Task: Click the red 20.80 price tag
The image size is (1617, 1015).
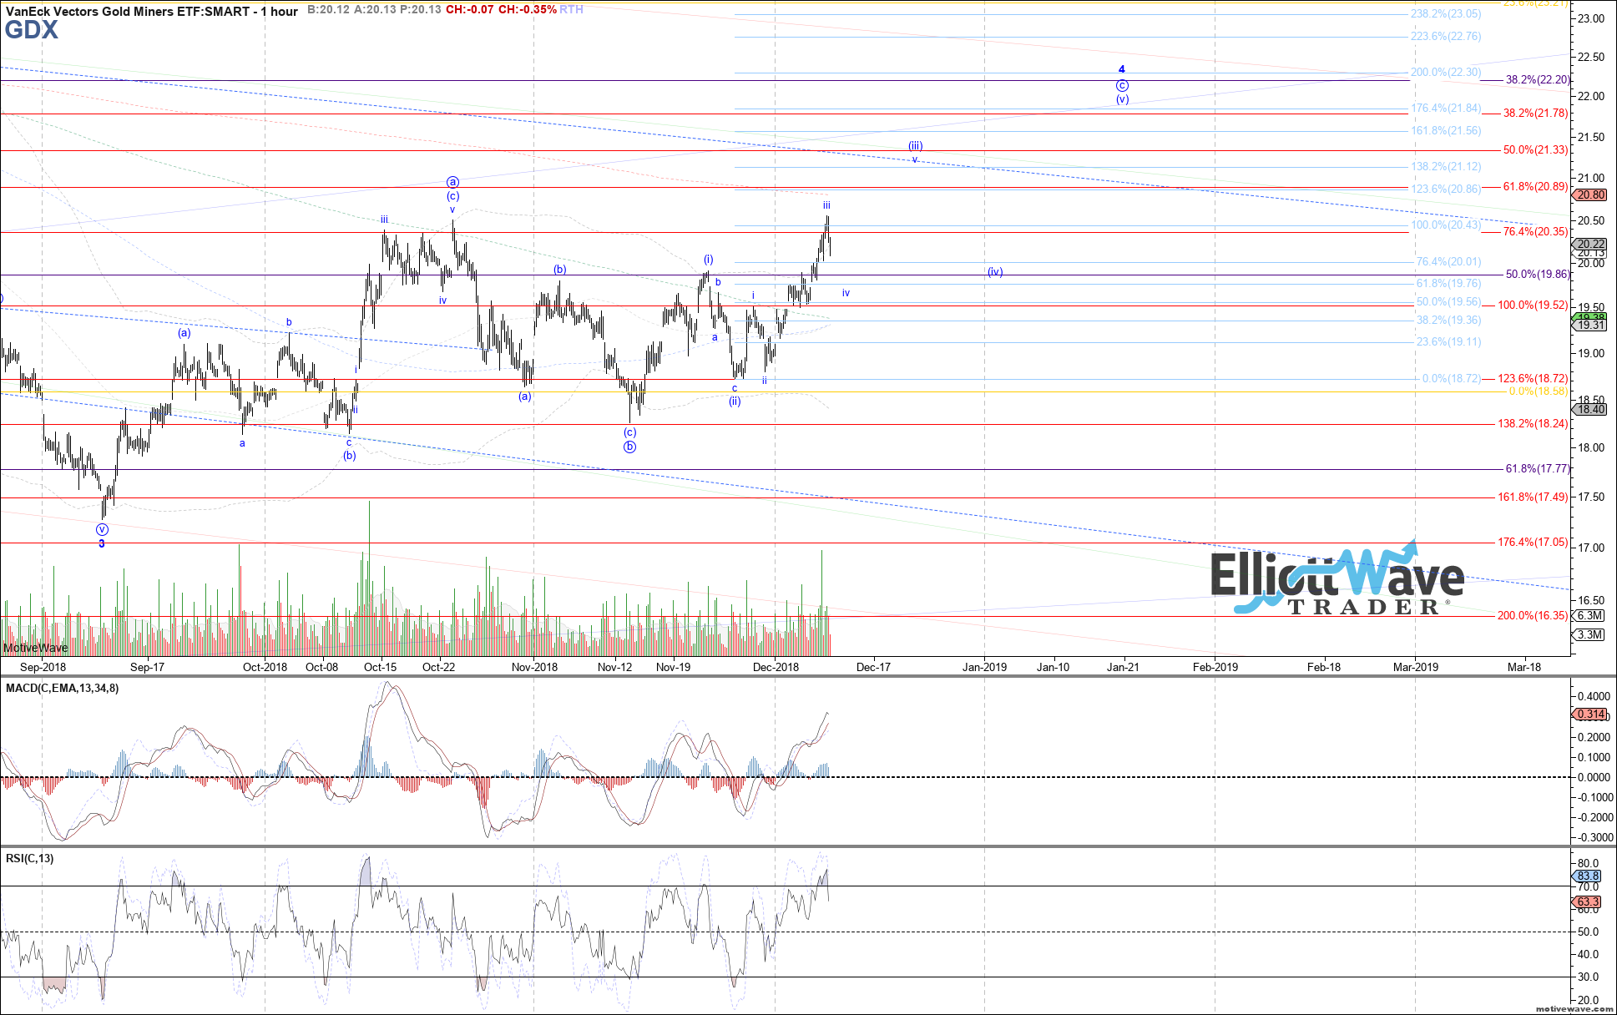Action: click(1589, 195)
